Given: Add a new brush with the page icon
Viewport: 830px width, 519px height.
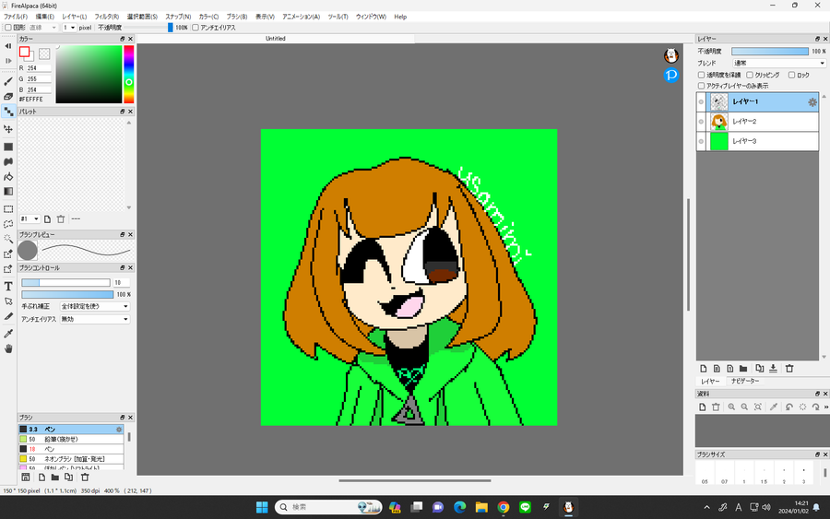Looking at the screenshot, I should click(41, 478).
